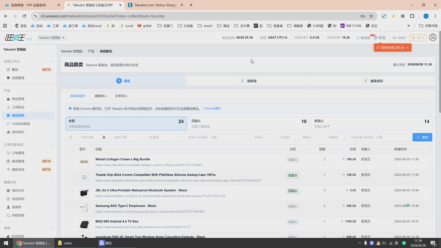Viewport: 441px width, 248px height.
Task: Check the Samsung AKG Earphones row checkbox
Action: click(x=72, y=206)
